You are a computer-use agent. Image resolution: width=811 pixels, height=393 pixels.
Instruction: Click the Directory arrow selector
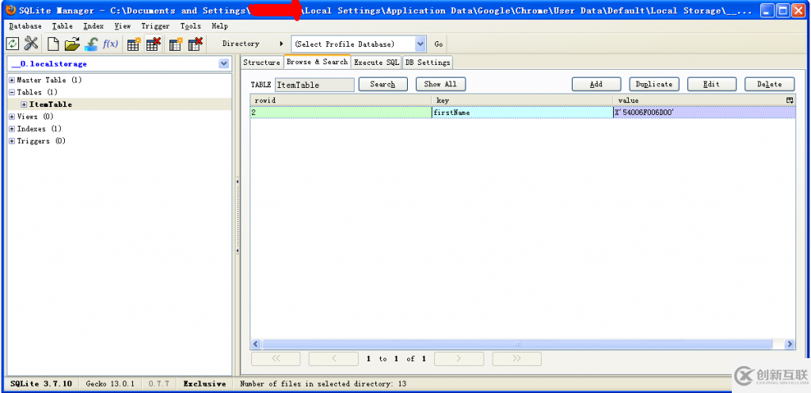coord(281,44)
